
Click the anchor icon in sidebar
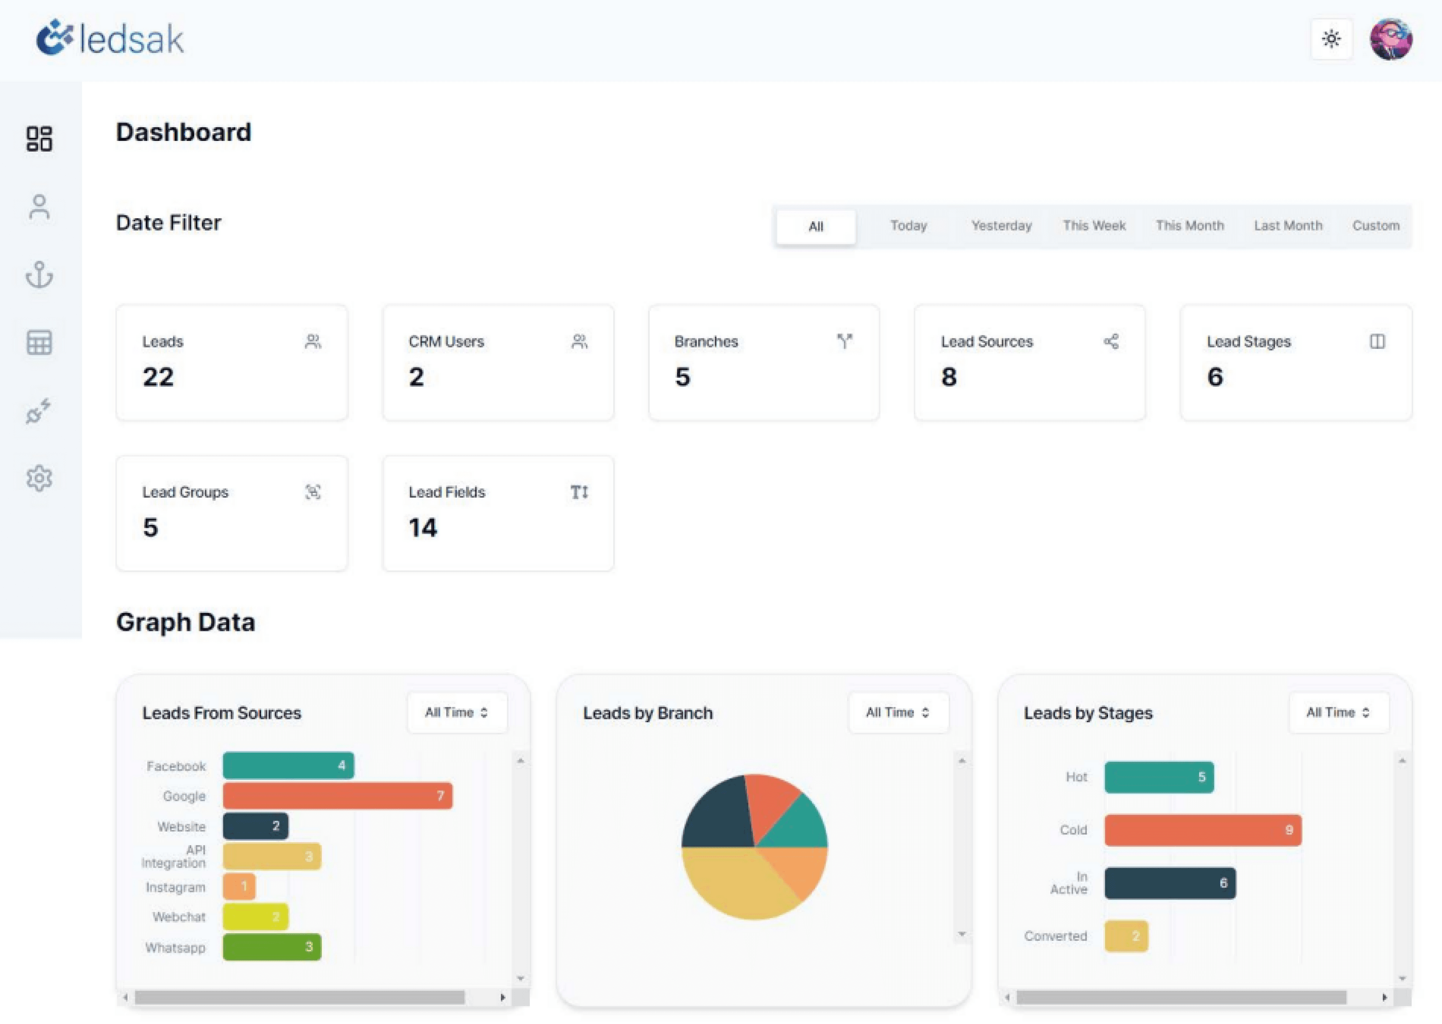click(x=39, y=275)
